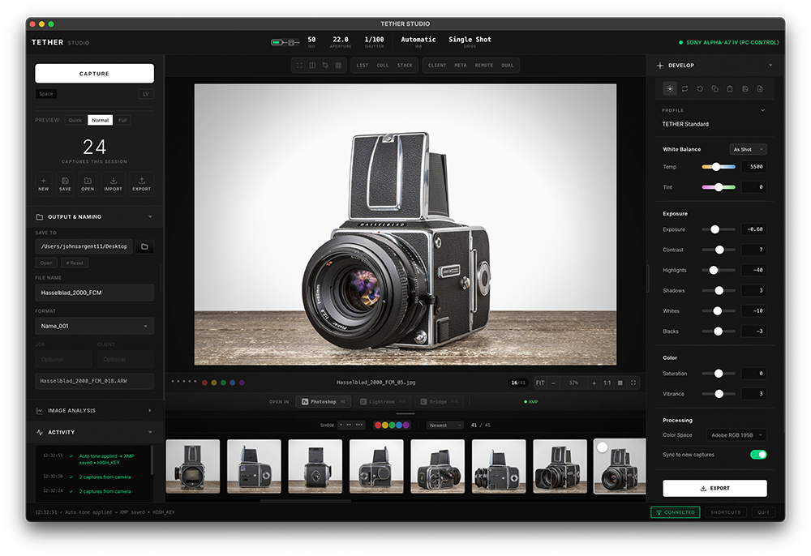811x556 pixels.
Task: Toggle Sync to new captures switch
Action: pyautogui.click(x=758, y=455)
